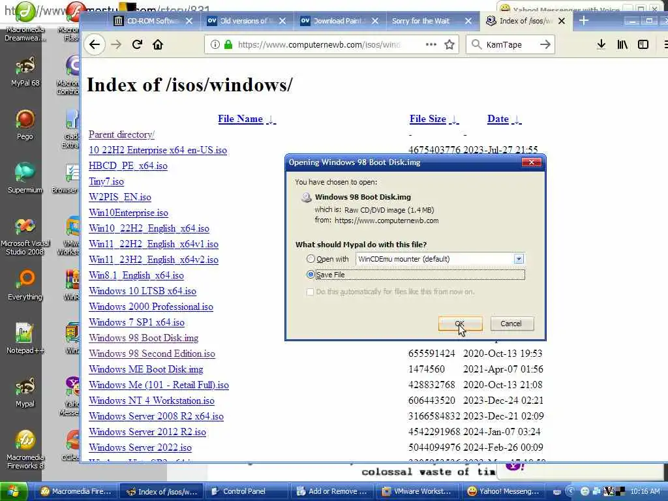Toggle the sidebar icon in toolbar

[x=643, y=44]
